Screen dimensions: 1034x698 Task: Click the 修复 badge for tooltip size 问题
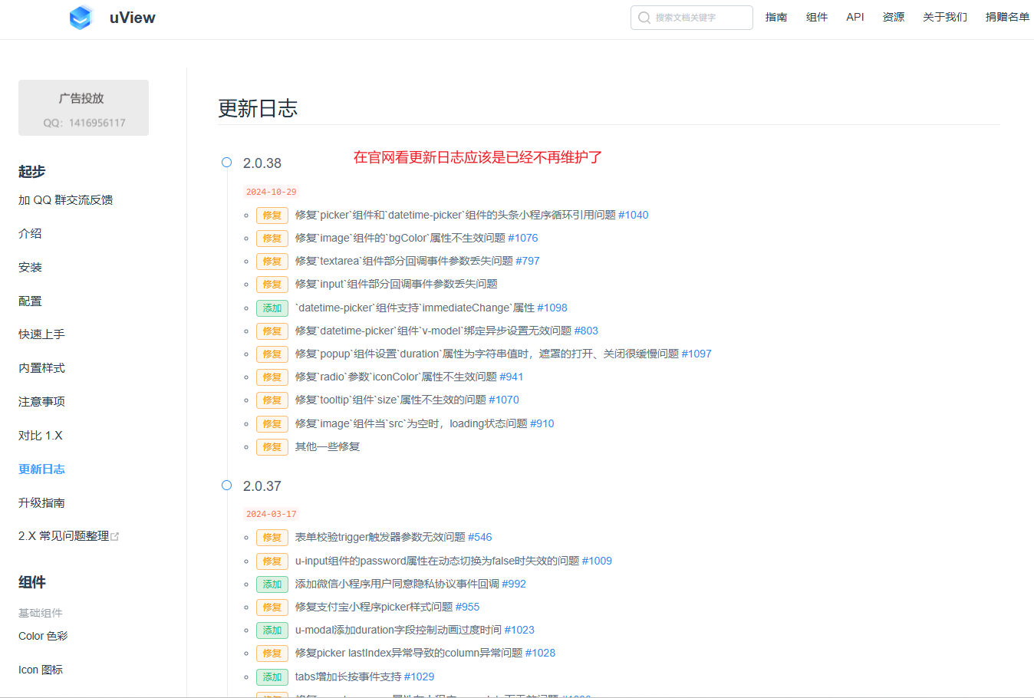point(272,400)
